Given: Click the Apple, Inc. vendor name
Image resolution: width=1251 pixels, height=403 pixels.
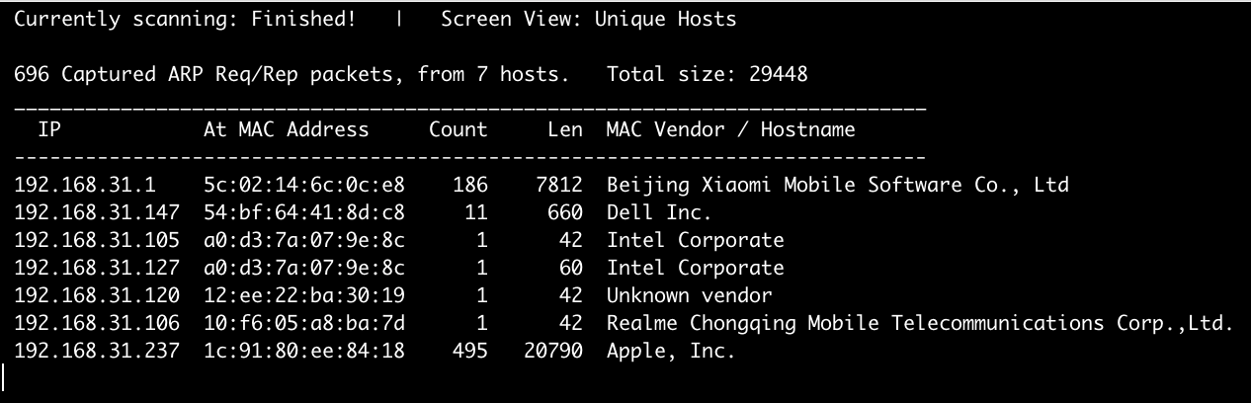Looking at the screenshot, I should [x=671, y=351].
